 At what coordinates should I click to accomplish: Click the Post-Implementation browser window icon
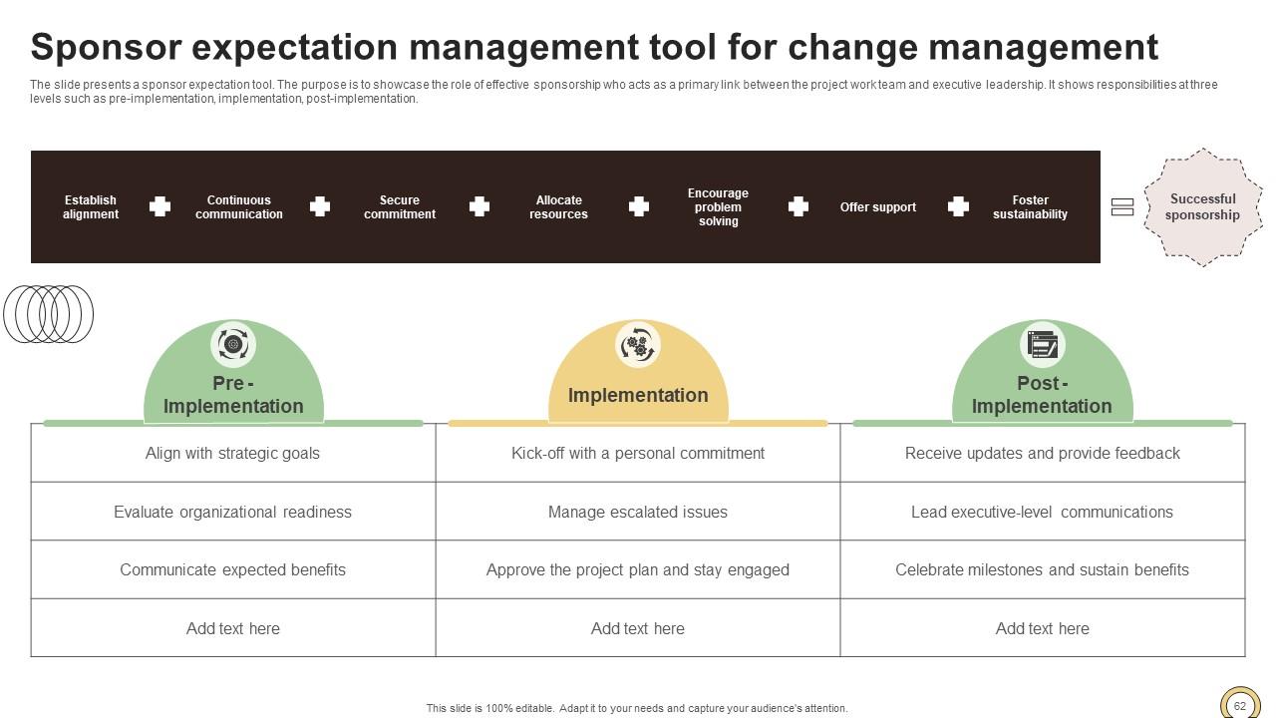[1043, 344]
